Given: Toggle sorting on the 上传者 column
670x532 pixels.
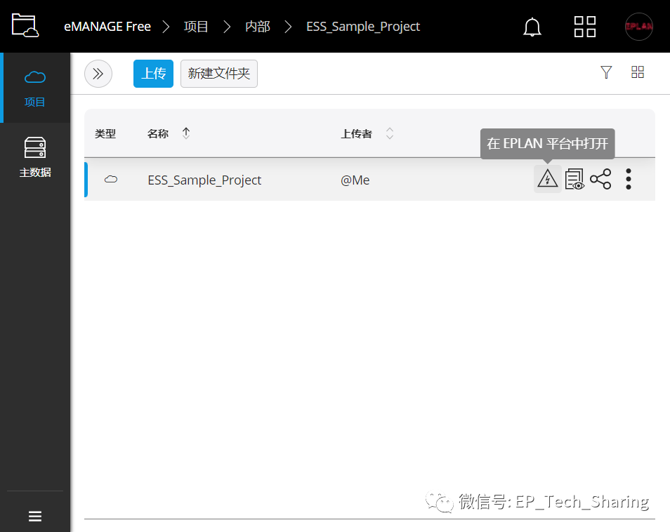Looking at the screenshot, I should pos(389,133).
